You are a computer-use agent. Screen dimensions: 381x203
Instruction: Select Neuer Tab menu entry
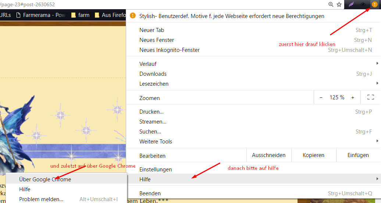point(253,30)
